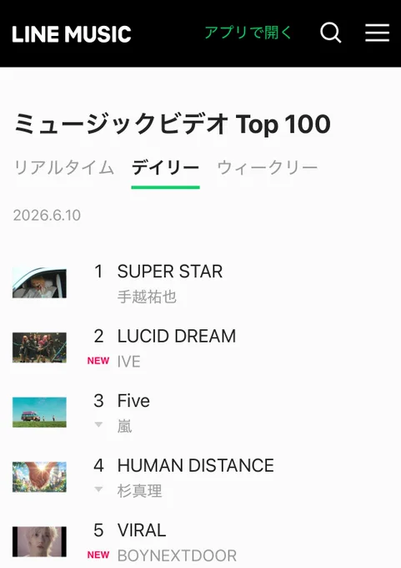
Task: Click the LINE MUSIC logo
Action: [x=72, y=34]
